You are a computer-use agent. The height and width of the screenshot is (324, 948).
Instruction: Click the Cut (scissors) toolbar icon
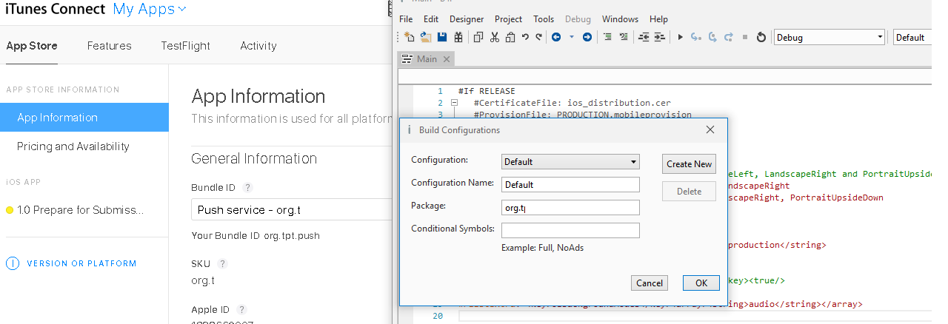494,37
